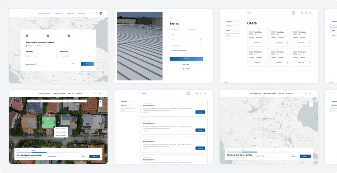
Task: Click Contract on first Builder's owner card
Action: [x=200, y=112]
